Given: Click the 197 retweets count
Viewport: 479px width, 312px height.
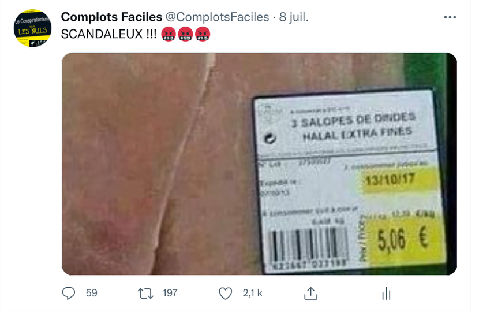Looking at the screenshot, I should point(170,293).
